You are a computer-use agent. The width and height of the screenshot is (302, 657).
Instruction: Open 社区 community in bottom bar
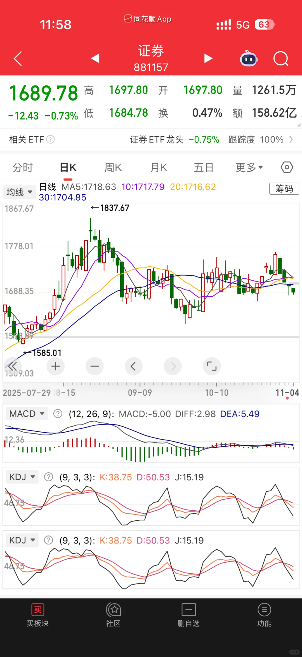point(113,615)
